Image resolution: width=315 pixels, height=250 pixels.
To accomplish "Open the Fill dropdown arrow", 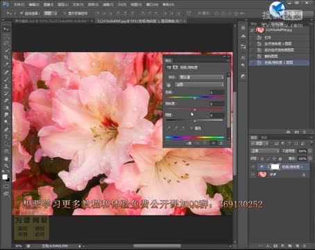I will coord(310,158).
